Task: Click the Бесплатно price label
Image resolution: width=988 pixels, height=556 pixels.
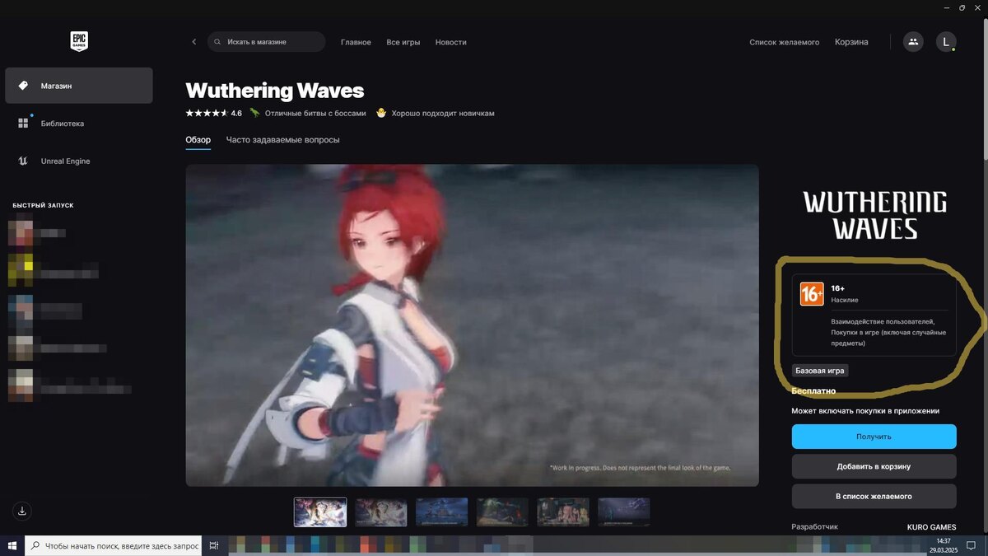Action: [813, 391]
